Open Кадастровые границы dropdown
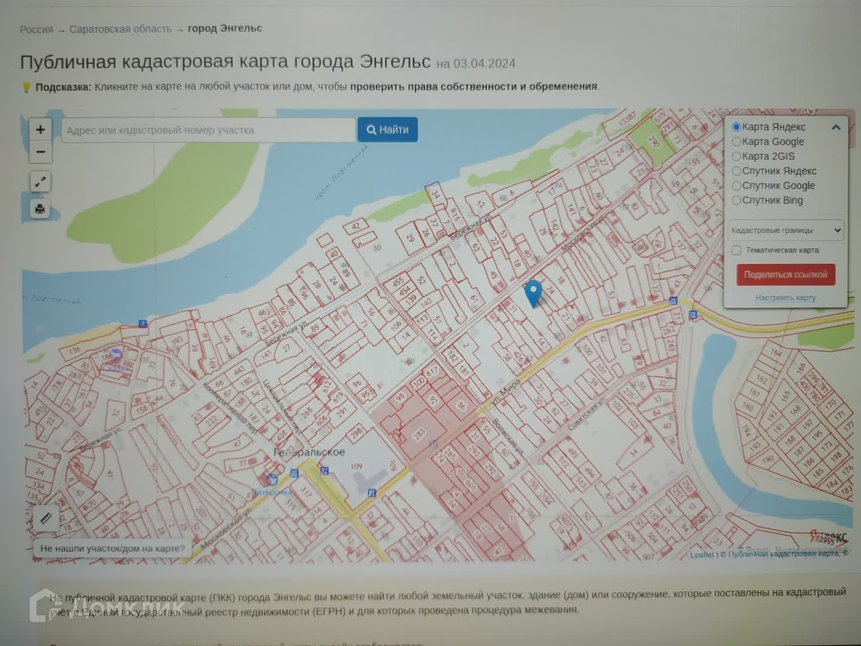Viewport: 861px width, 646px height. coord(786,230)
